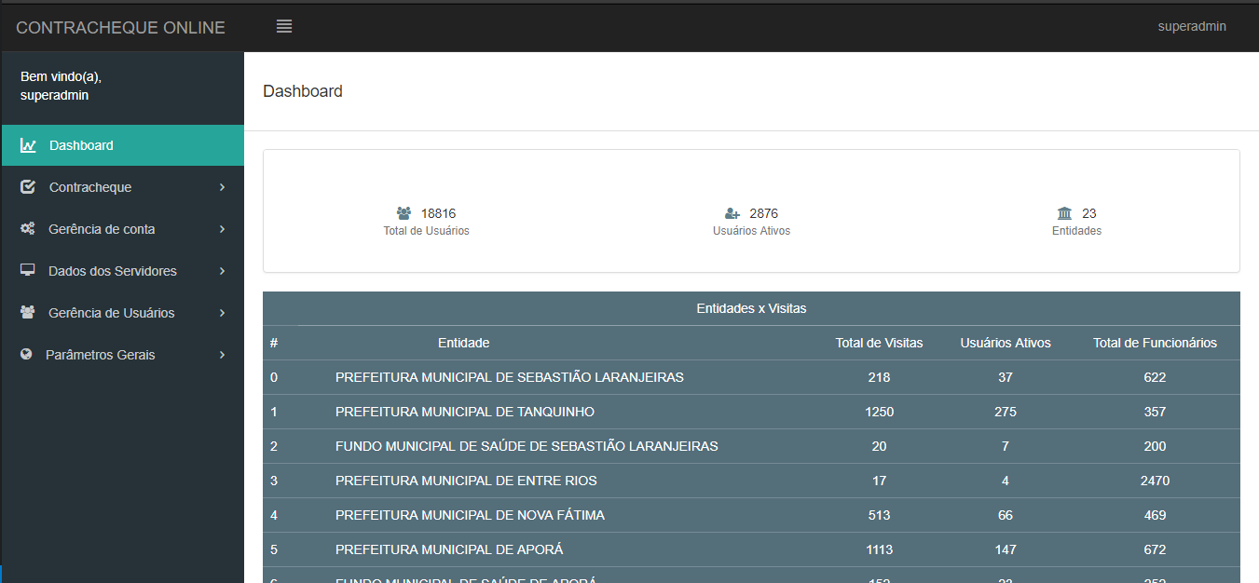The image size is (1259, 583).
Task: Click the 2876 active users value
Action: coord(764,213)
